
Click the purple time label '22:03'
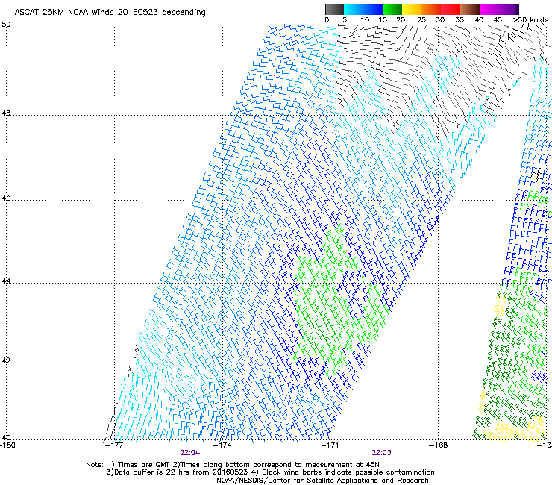(382, 453)
